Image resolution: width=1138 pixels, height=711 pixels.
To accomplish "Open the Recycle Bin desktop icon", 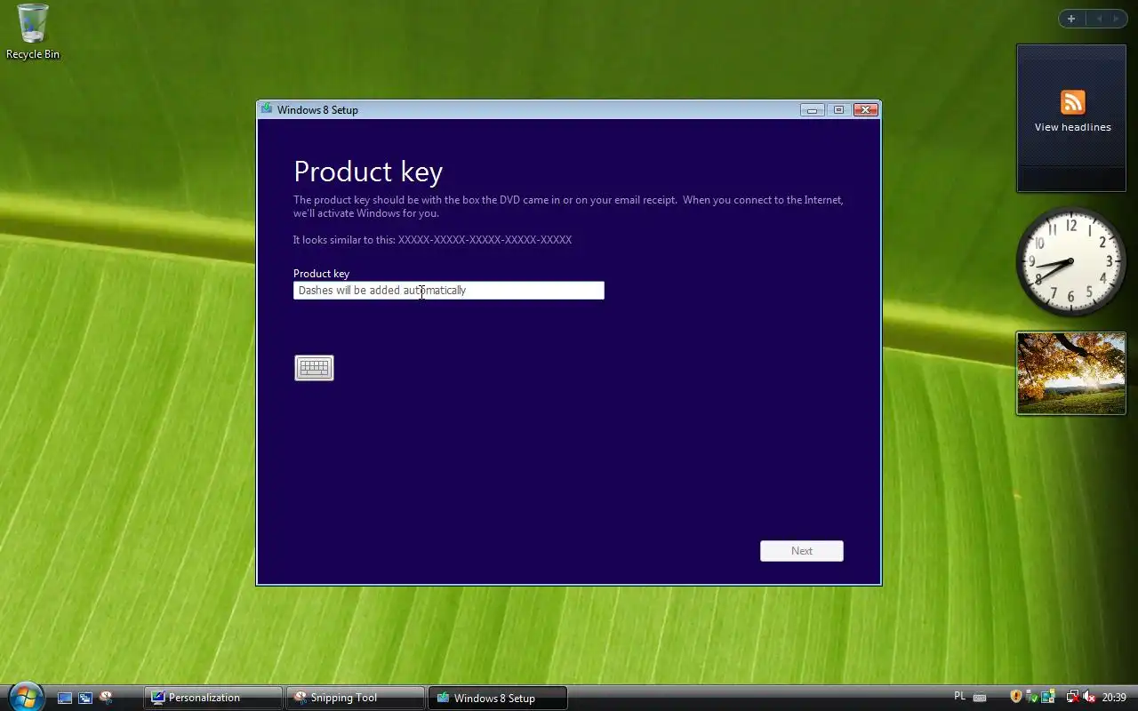I will [x=33, y=32].
